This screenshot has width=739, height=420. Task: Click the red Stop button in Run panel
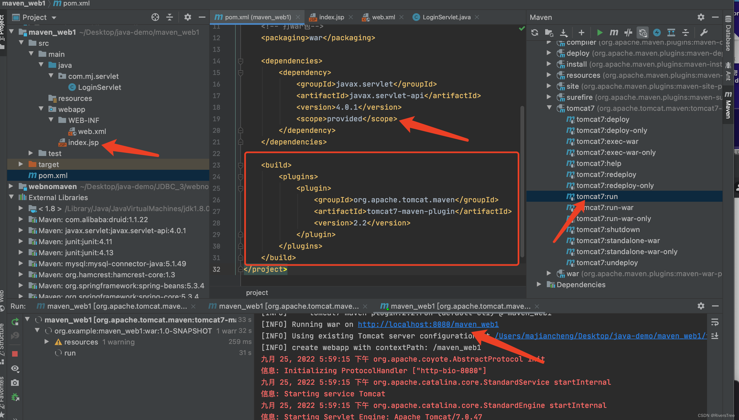[15, 354]
